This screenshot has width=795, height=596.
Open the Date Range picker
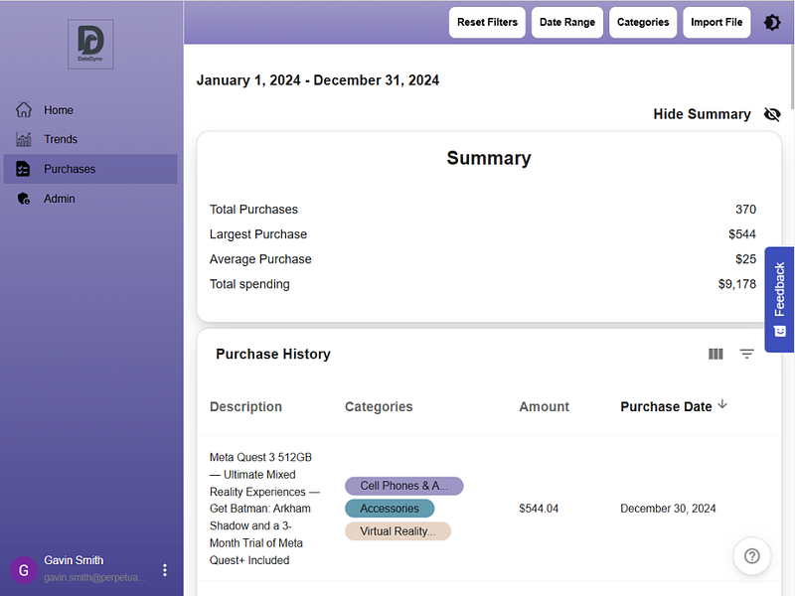point(567,22)
